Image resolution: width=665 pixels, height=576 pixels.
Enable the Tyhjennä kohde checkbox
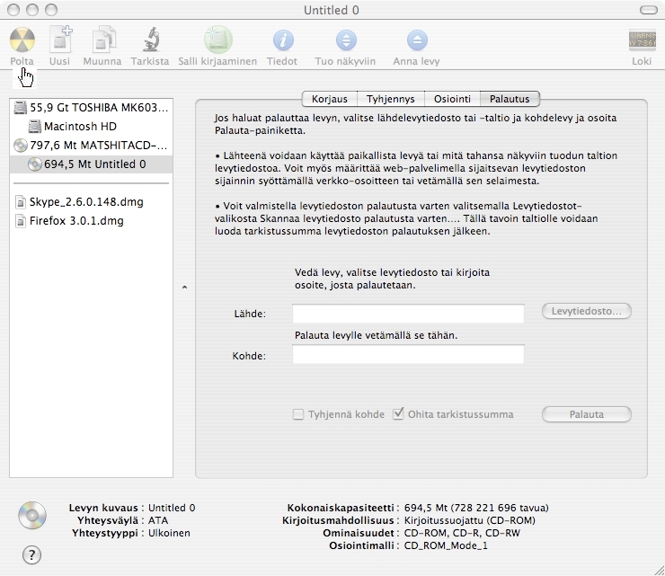[298, 414]
